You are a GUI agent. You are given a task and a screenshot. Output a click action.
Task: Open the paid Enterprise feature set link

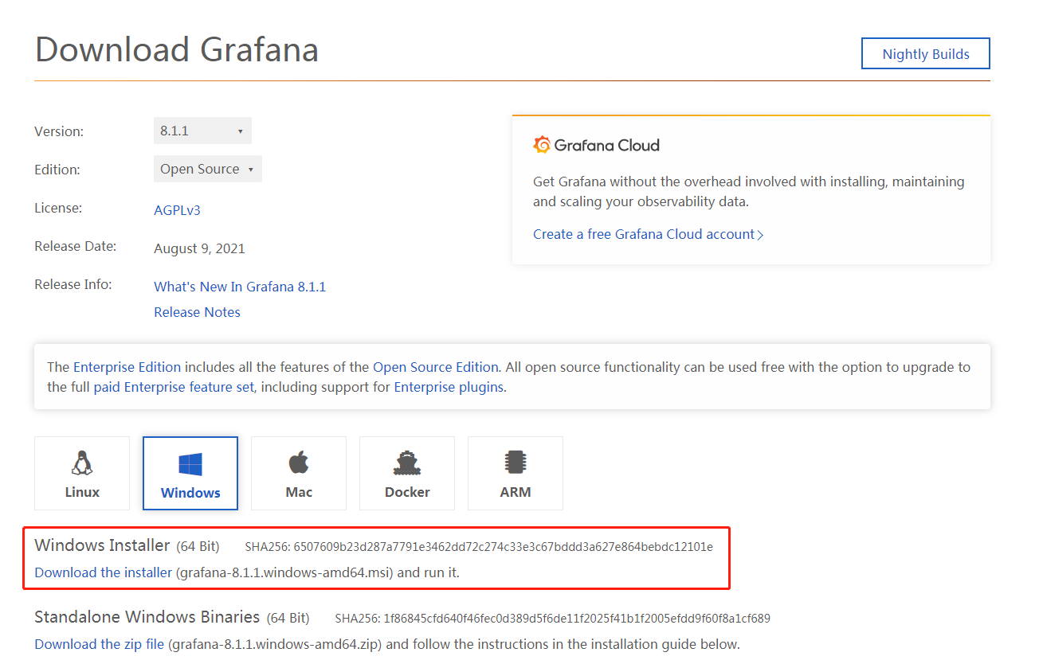[174, 387]
